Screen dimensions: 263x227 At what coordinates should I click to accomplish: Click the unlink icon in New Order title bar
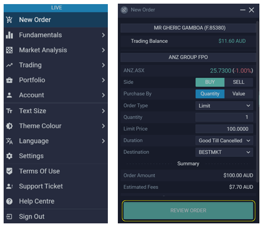coord(124,10)
